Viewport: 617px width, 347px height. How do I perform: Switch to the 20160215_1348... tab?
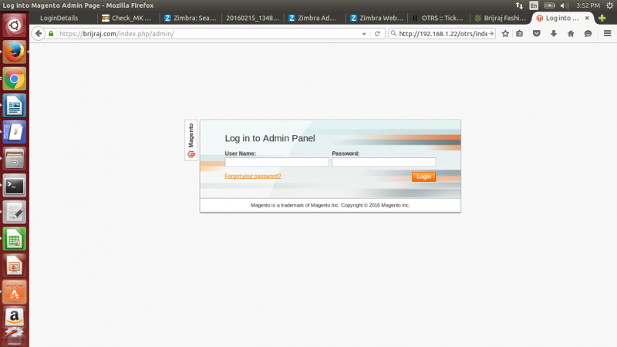[252, 18]
